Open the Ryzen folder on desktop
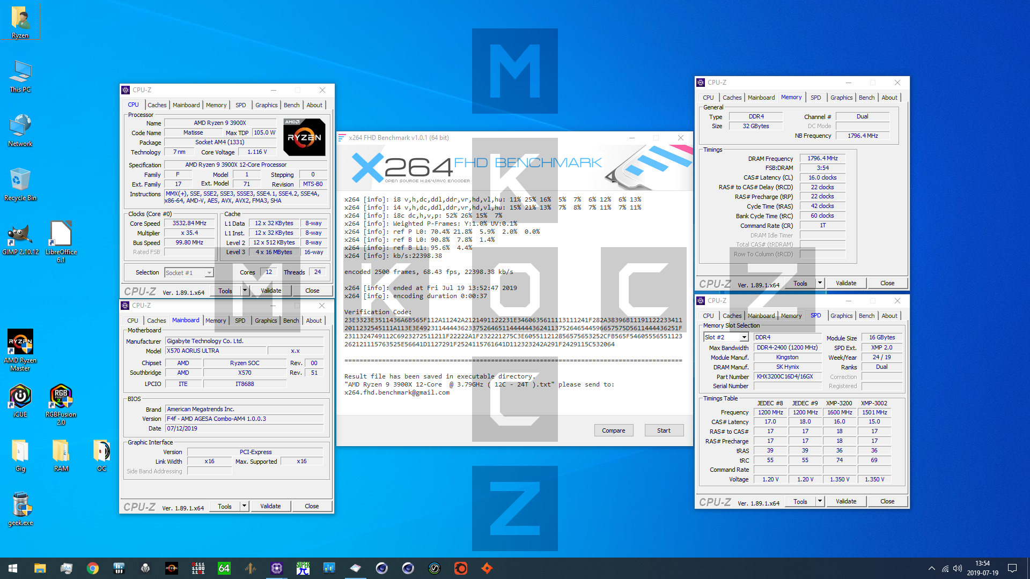The image size is (1030, 579). pos(20,23)
